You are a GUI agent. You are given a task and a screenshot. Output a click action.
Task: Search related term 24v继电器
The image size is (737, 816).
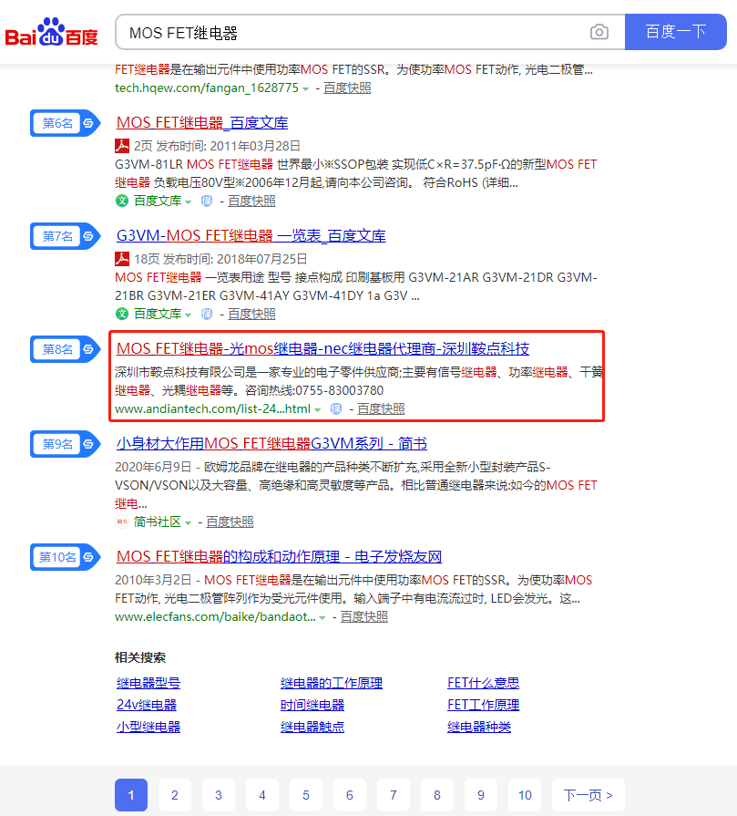(147, 705)
